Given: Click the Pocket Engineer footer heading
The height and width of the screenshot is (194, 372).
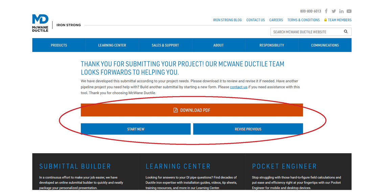Looking at the screenshot, I should 284,166.
